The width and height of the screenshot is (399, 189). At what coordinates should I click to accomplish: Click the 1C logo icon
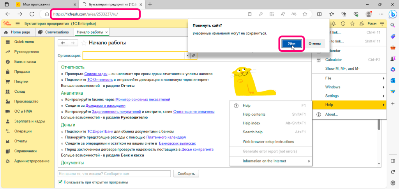point(7,24)
